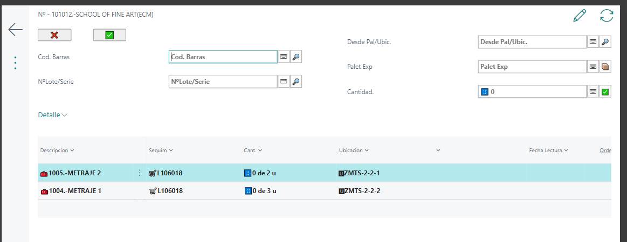Open keyboard icon beside Palet Exp
627x242 pixels.
pos(593,67)
